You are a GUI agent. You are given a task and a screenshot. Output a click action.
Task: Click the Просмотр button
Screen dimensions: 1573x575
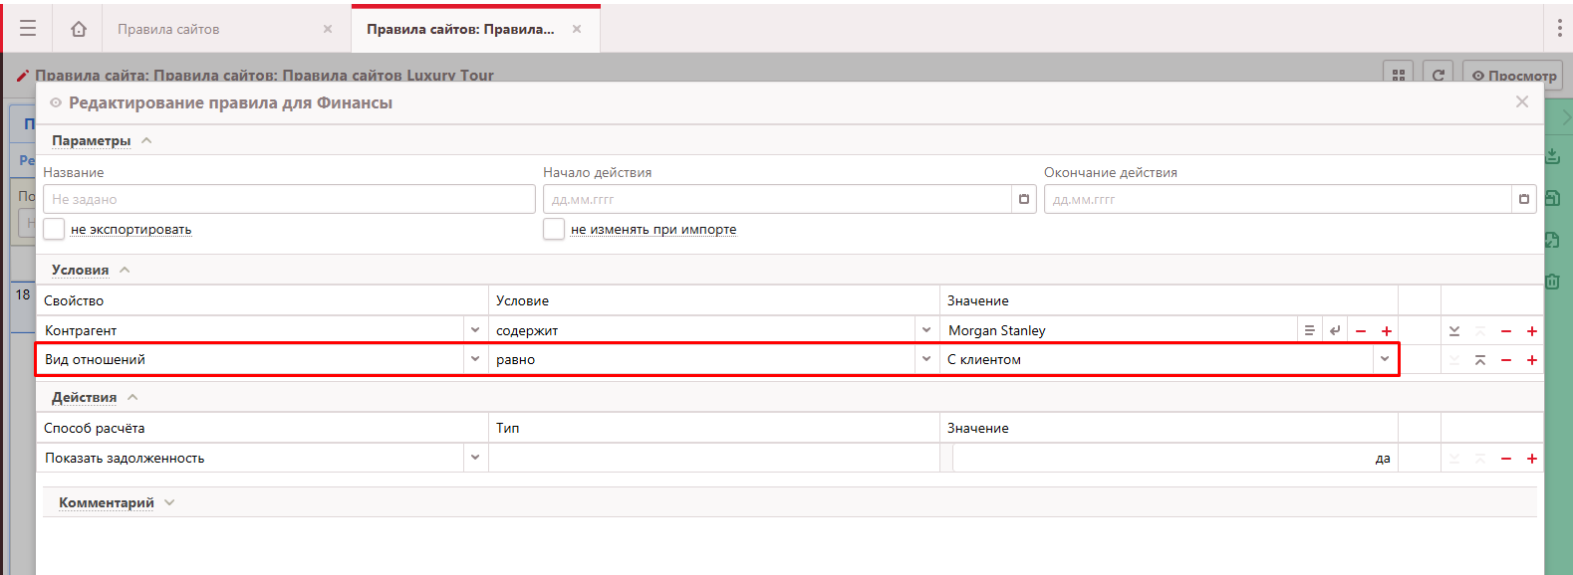(1513, 76)
